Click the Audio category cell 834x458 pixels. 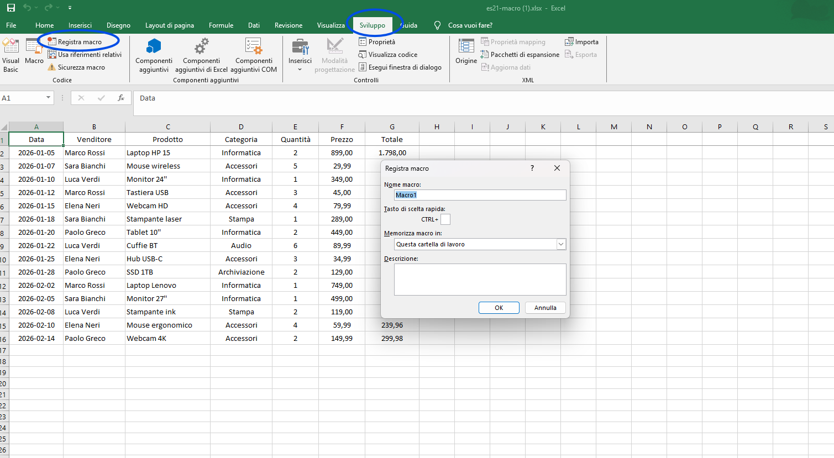click(x=241, y=246)
